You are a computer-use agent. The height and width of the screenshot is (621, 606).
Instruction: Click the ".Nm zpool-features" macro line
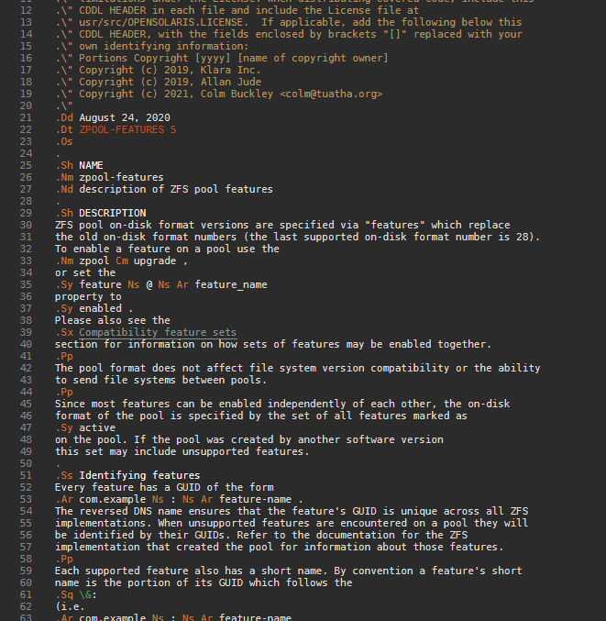pyautogui.click(x=109, y=177)
